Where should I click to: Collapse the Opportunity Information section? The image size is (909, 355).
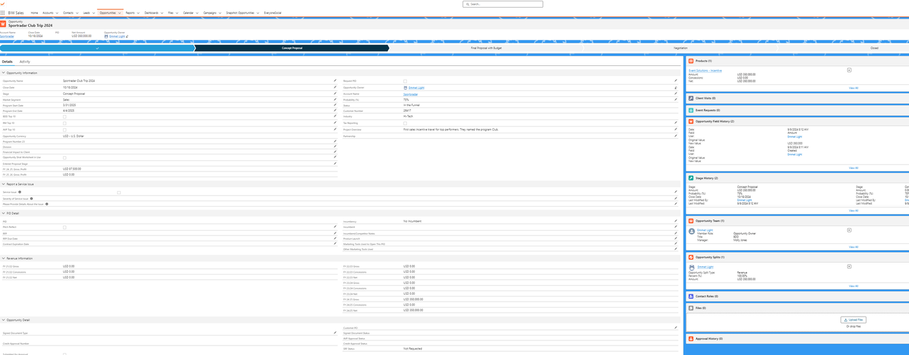pyautogui.click(x=3, y=73)
